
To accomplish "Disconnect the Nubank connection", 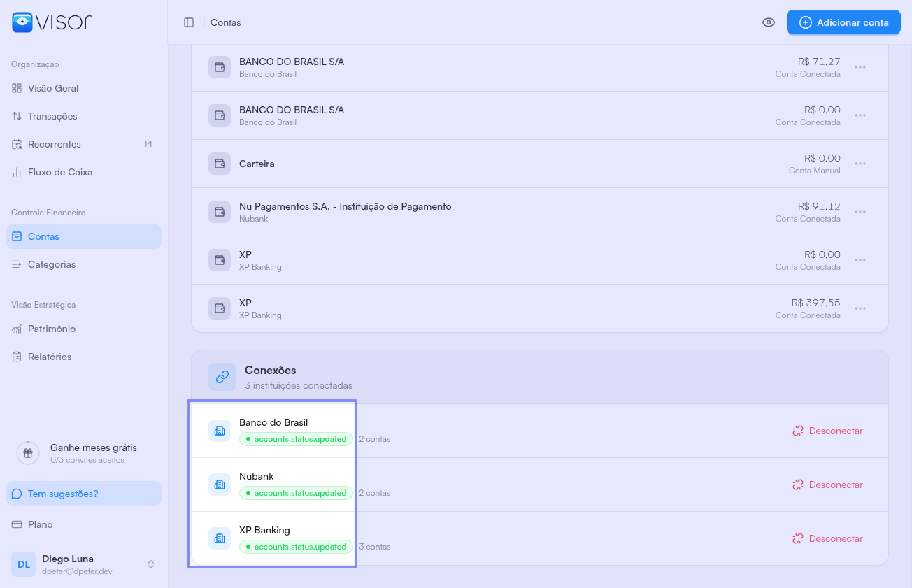I will pos(827,485).
